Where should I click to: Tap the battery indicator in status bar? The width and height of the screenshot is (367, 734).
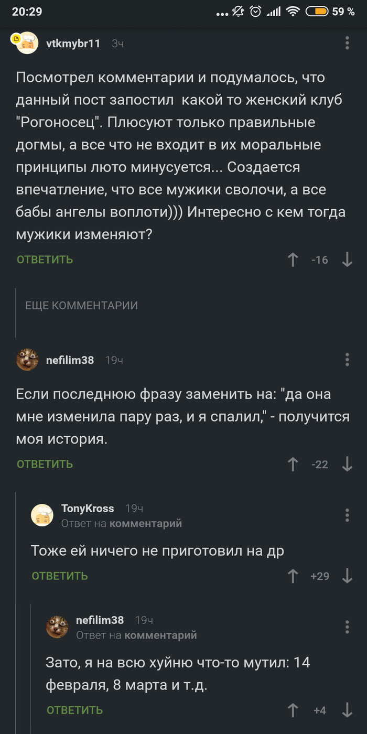[317, 12]
